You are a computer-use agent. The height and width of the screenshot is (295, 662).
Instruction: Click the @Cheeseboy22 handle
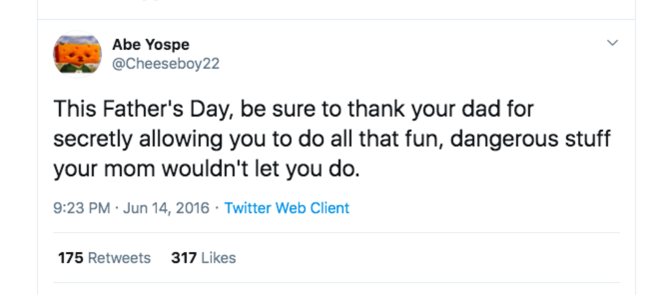pyautogui.click(x=166, y=64)
